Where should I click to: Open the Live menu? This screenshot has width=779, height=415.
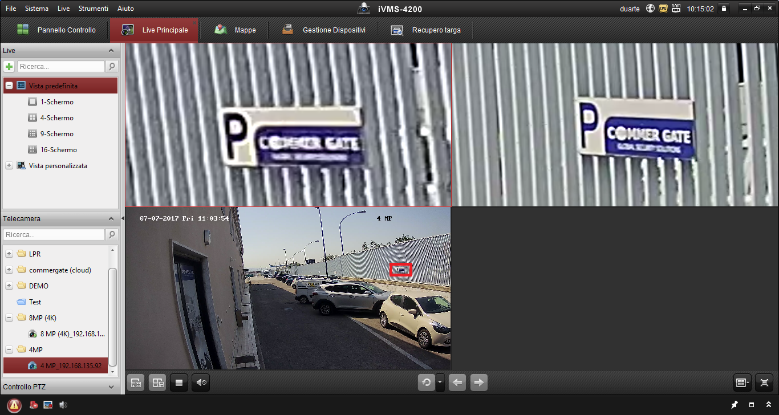click(63, 9)
